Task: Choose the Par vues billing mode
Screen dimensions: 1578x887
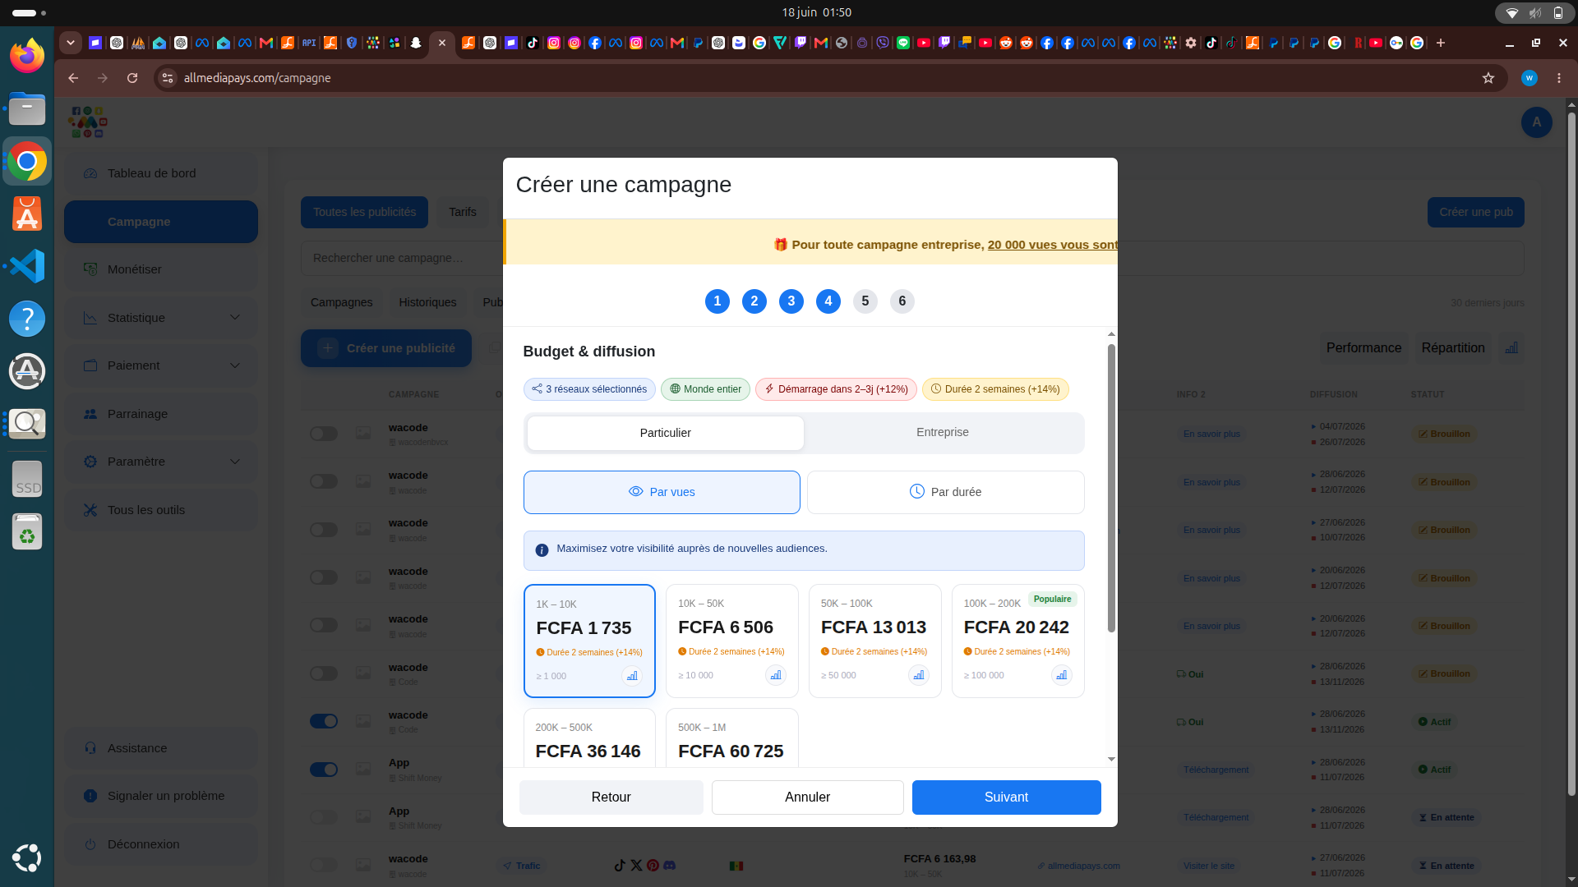Action: pos(662,492)
